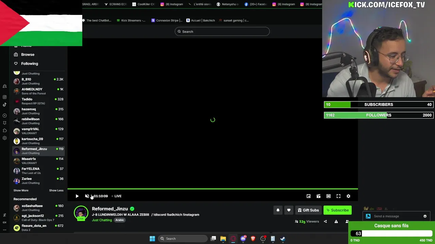The height and width of the screenshot is (244, 435).
Task: Switch to the ECRANS ECR browser tab
Action: coord(116,4)
